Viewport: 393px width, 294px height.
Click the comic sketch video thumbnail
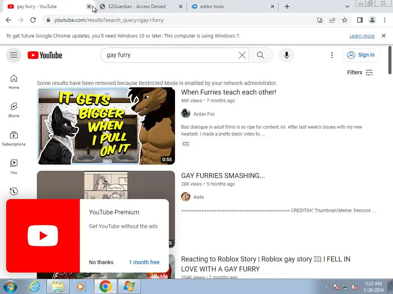click(106, 185)
